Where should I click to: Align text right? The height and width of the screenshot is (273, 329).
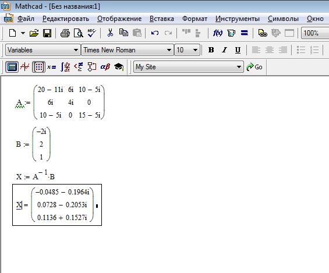click(283, 50)
